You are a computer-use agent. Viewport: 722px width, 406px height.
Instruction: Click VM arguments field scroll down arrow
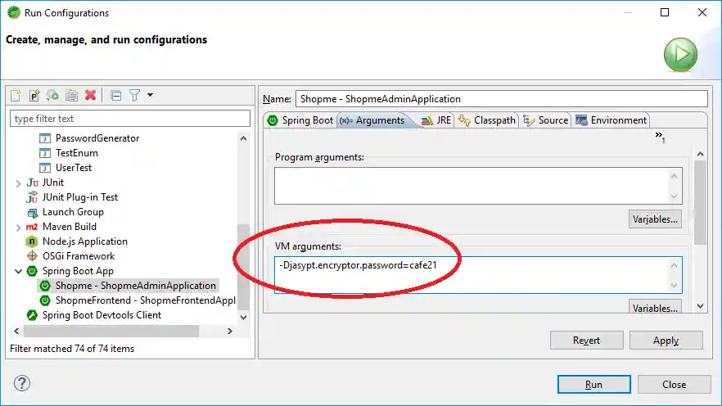tap(675, 286)
